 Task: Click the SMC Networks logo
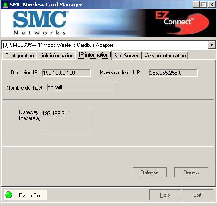[40, 23]
